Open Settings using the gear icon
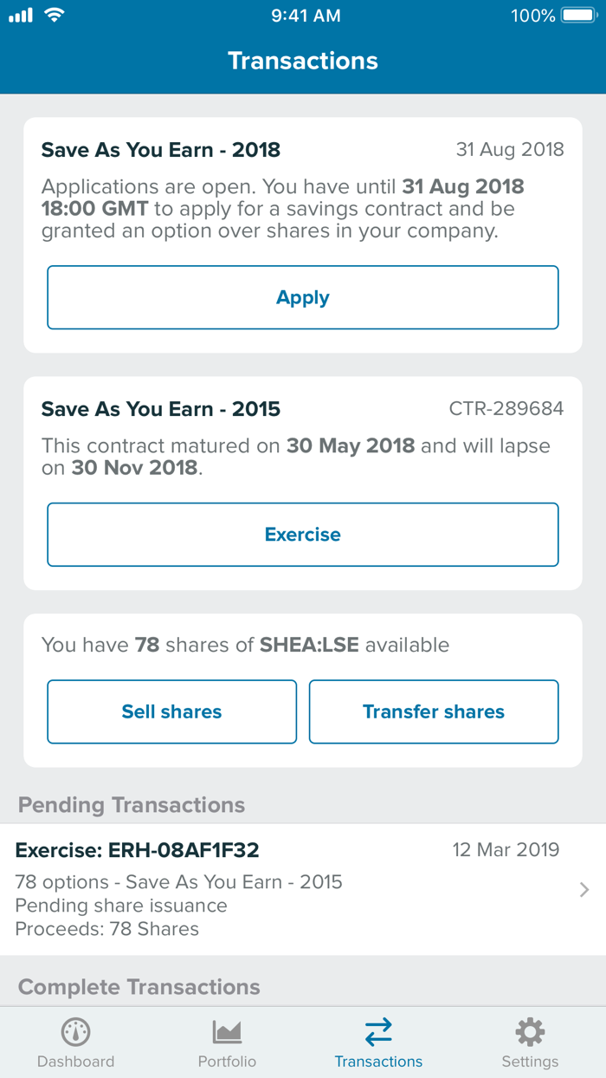This screenshot has height=1078, width=606. pyautogui.click(x=530, y=1031)
